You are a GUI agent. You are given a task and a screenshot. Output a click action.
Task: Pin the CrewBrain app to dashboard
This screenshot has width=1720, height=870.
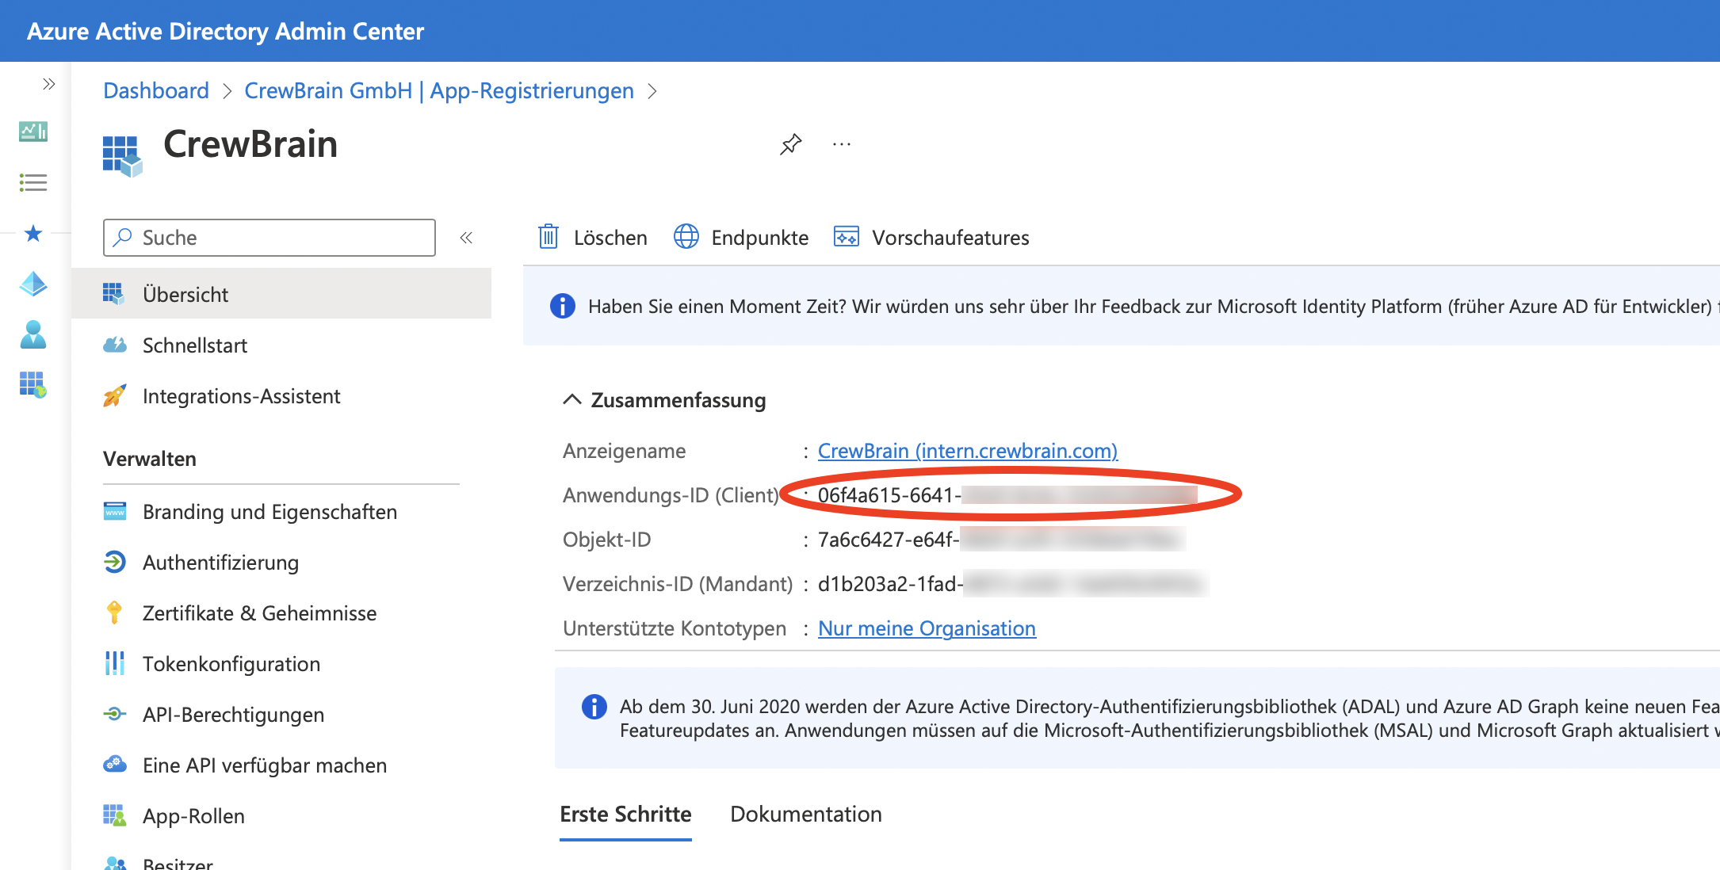(x=790, y=144)
